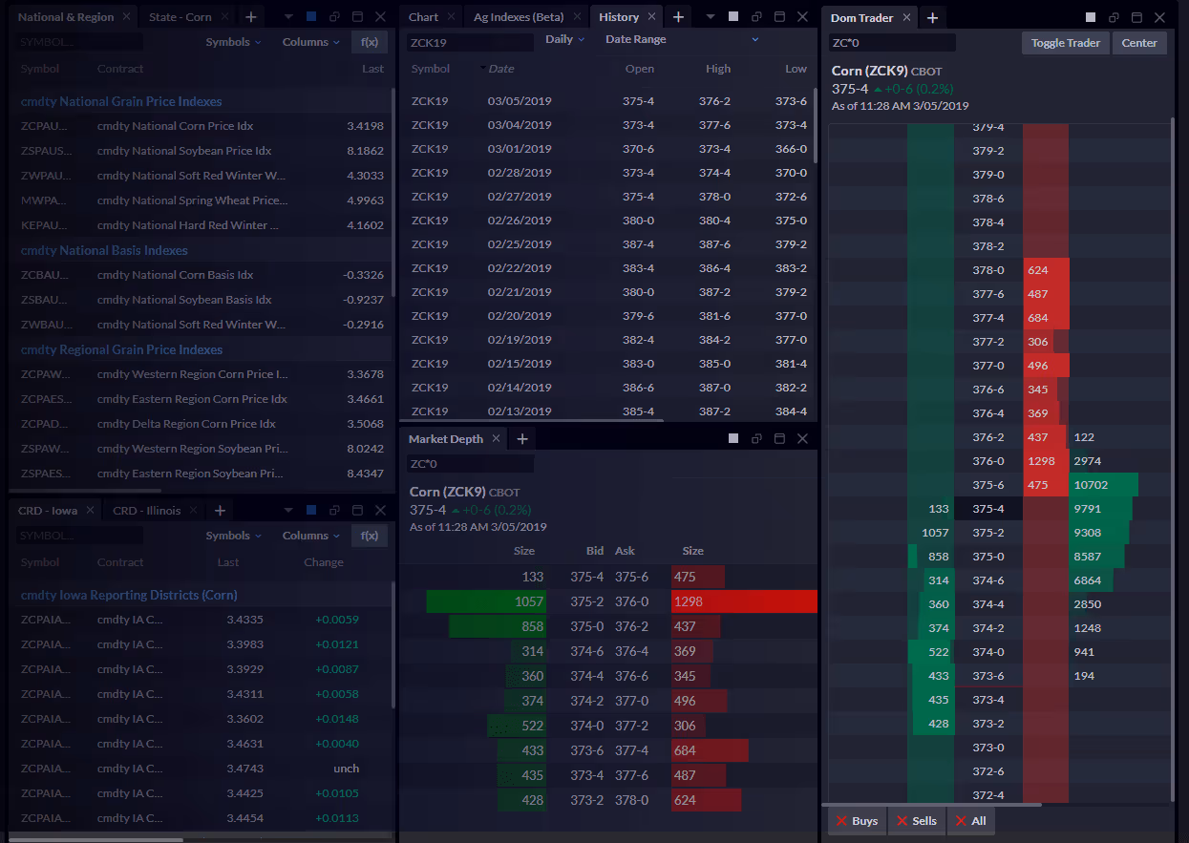
Task: Add a new tab beside State - Corn
Action: [250, 16]
